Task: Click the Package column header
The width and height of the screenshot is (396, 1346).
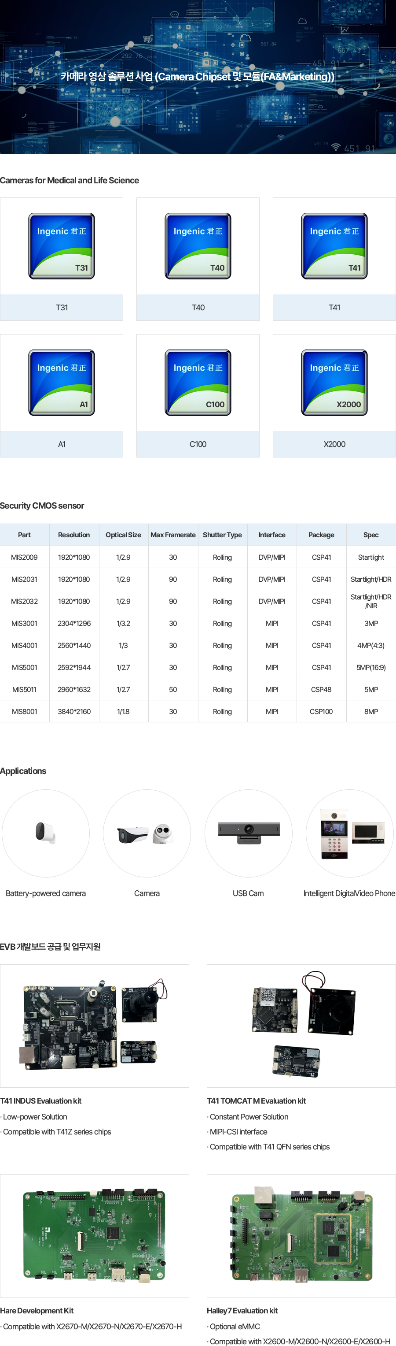Action: coord(321,535)
